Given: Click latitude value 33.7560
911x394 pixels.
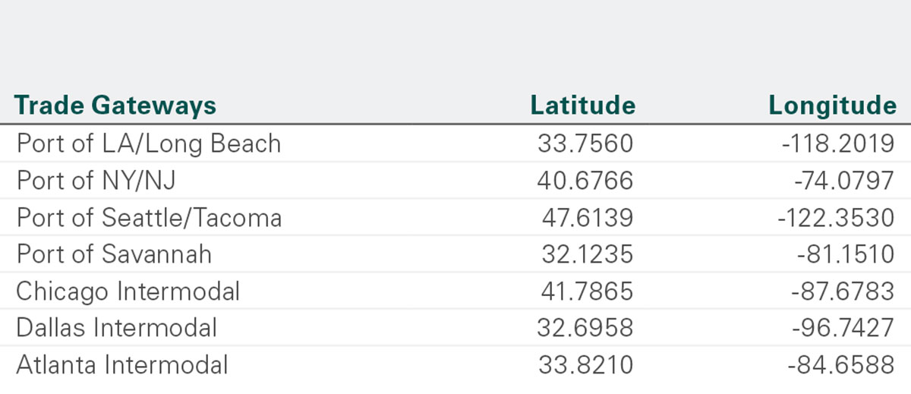Looking at the screenshot, I should click(x=588, y=143).
